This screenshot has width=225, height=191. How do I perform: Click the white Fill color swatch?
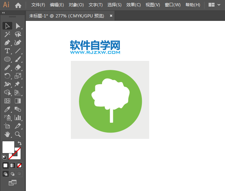point(8,147)
